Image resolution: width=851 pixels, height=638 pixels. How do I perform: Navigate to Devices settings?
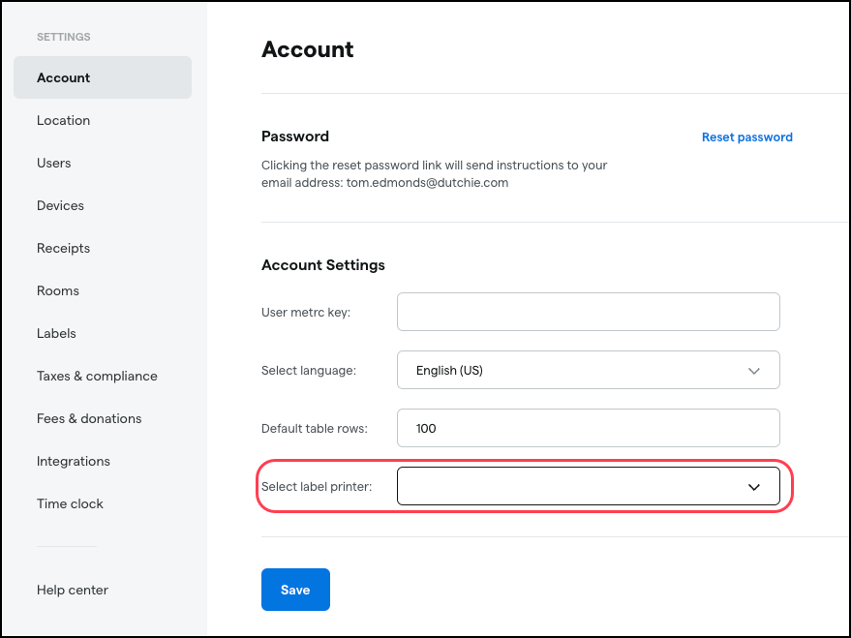(x=61, y=205)
